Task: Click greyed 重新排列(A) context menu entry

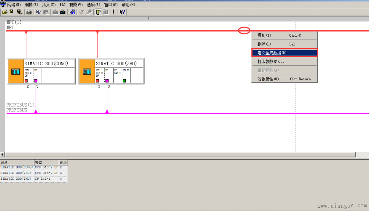Action: 284,70
